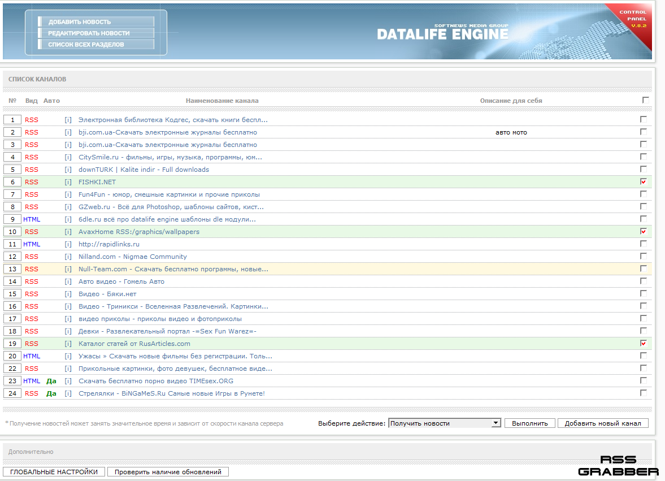Click the number 13 field of Null-Team row

pos(12,269)
